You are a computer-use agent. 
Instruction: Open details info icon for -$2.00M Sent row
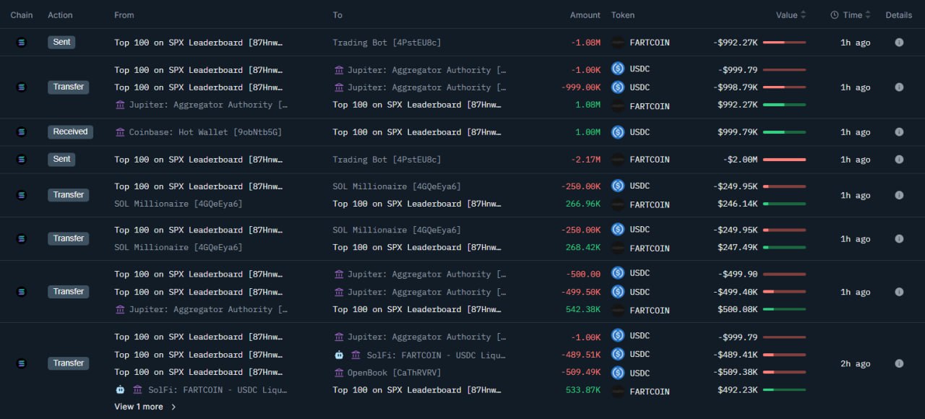(899, 160)
